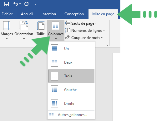157x121 pixels.
Task: Click the Redo/Repeat icon
Action: pos(27,4)
